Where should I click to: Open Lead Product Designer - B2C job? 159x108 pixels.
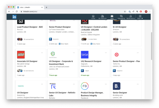coord(30,27)
